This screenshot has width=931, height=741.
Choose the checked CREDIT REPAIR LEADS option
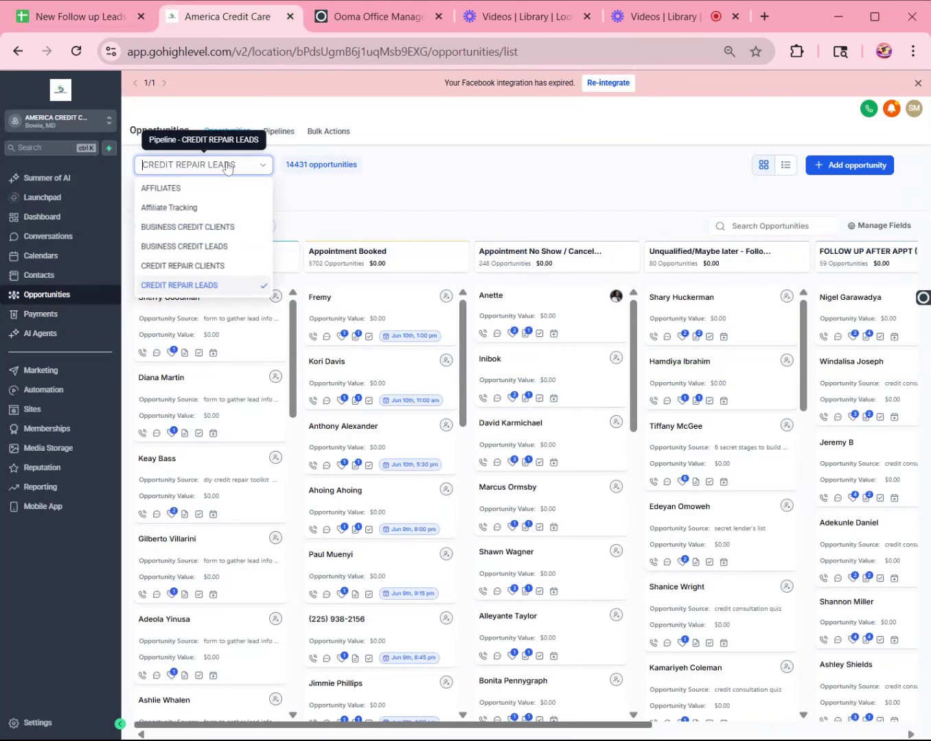point(203,285)
